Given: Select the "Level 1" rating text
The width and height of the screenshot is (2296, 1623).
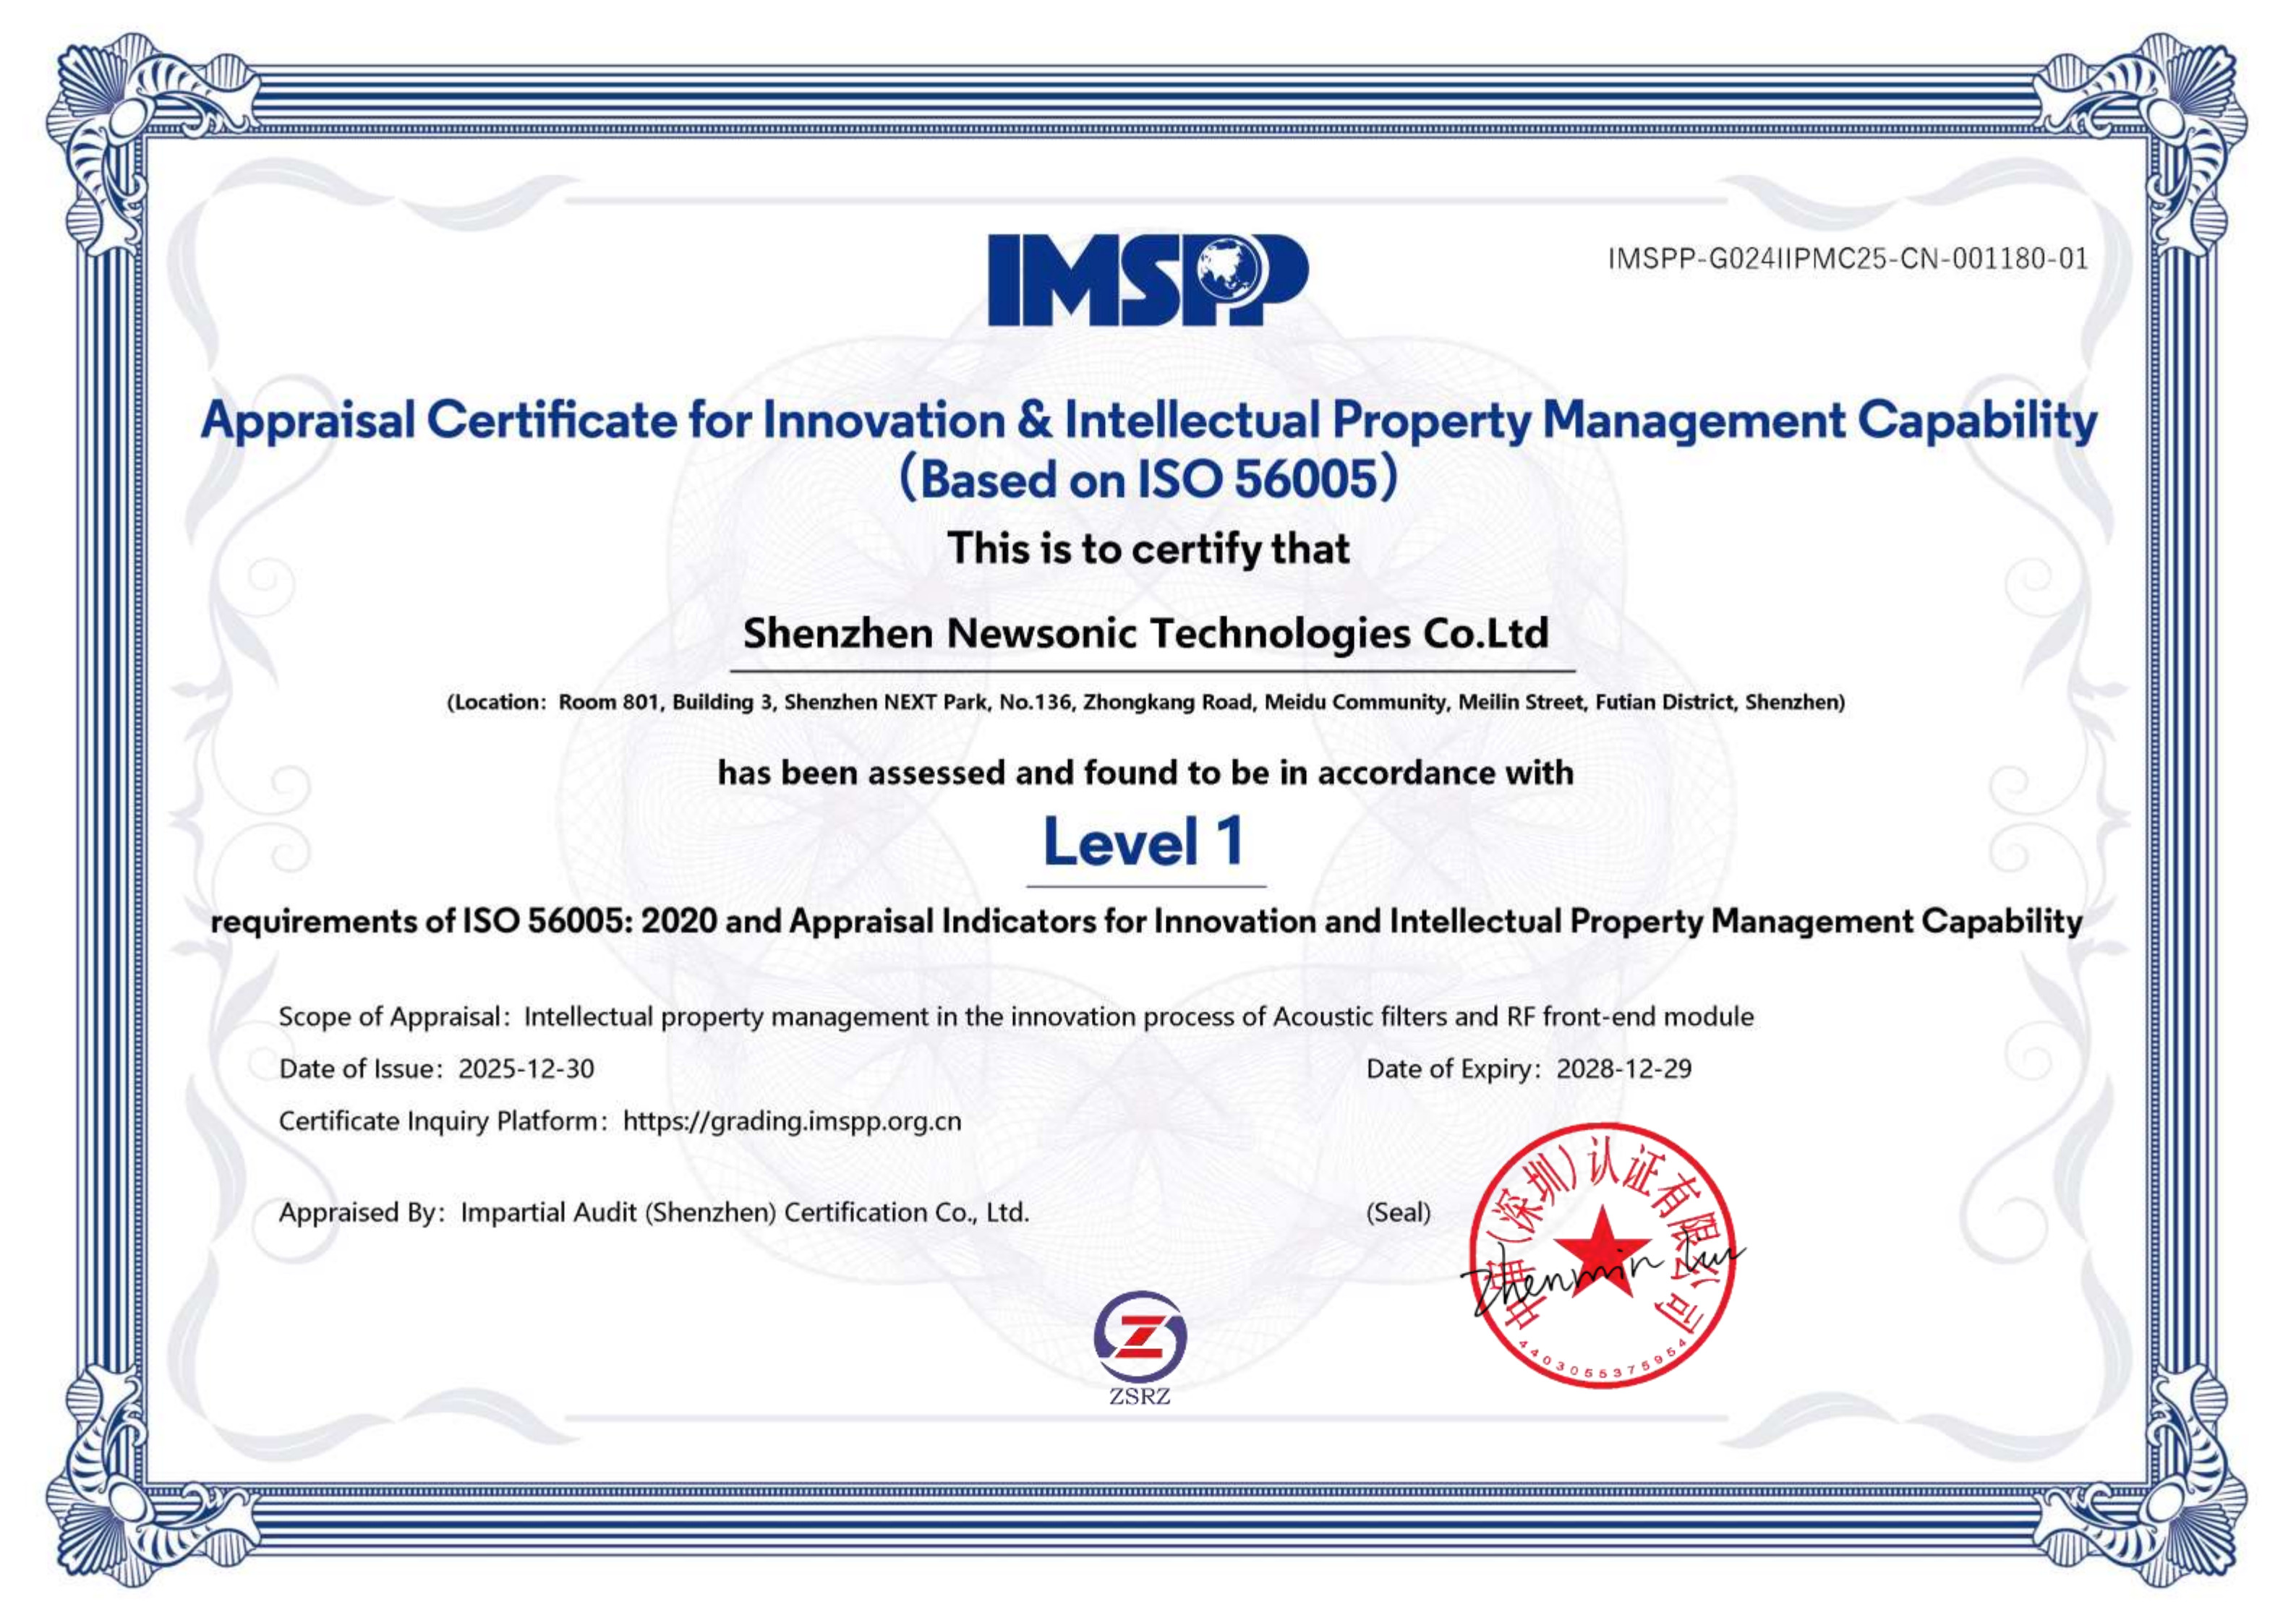Looking at the screenshot, I should (1144, 842).
